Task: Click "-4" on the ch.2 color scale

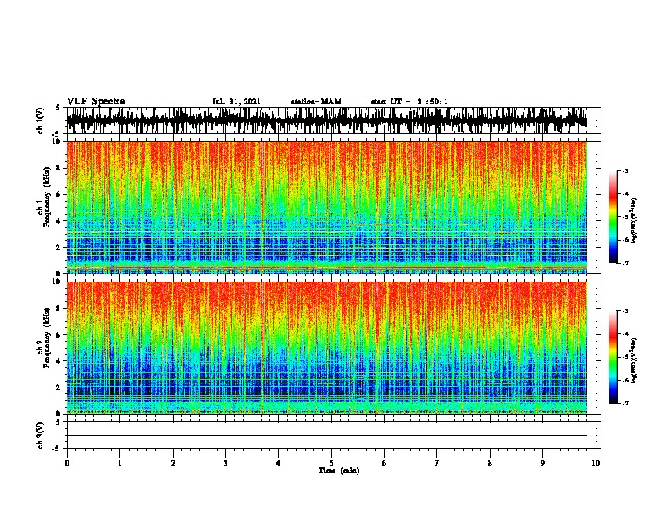Action: (624, 334)
